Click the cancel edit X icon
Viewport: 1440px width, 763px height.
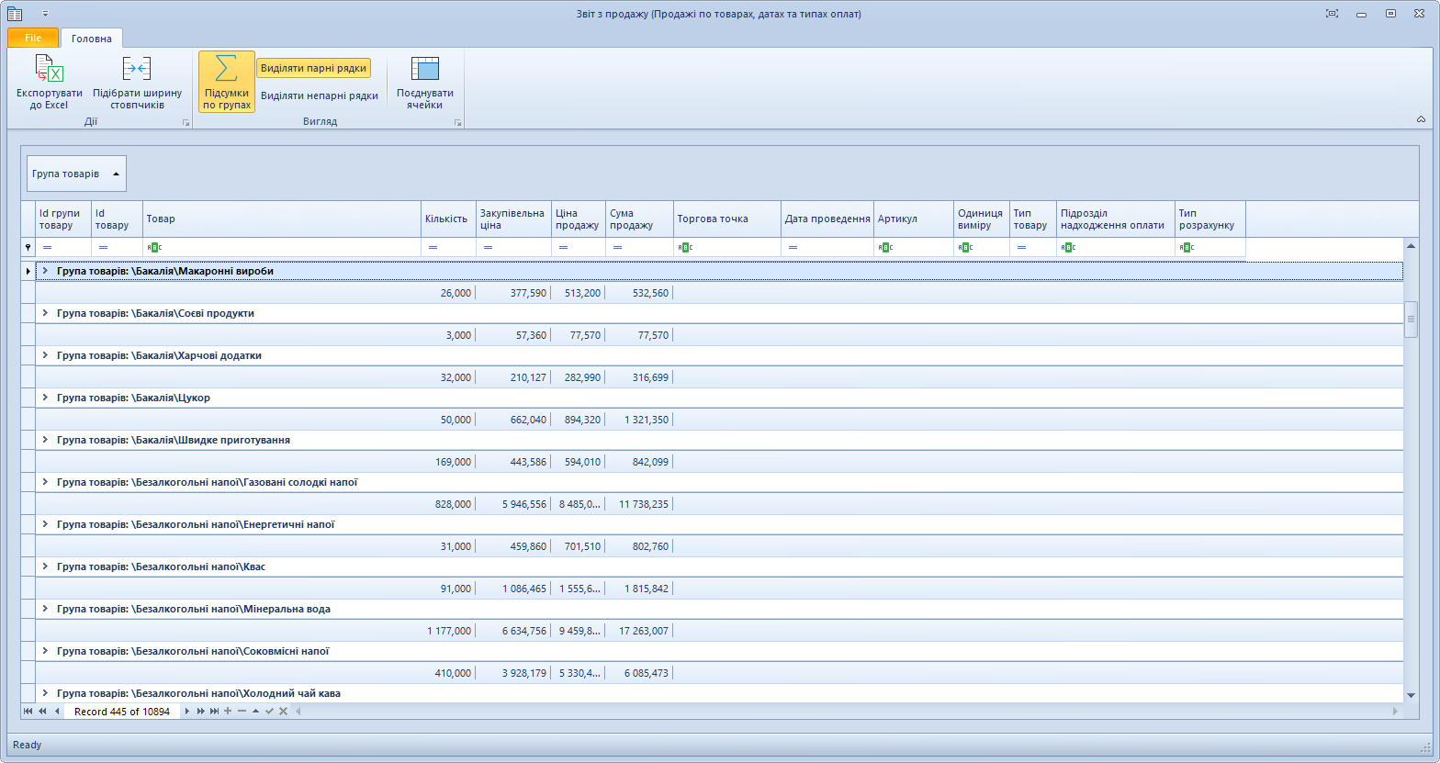coord(283,712)
